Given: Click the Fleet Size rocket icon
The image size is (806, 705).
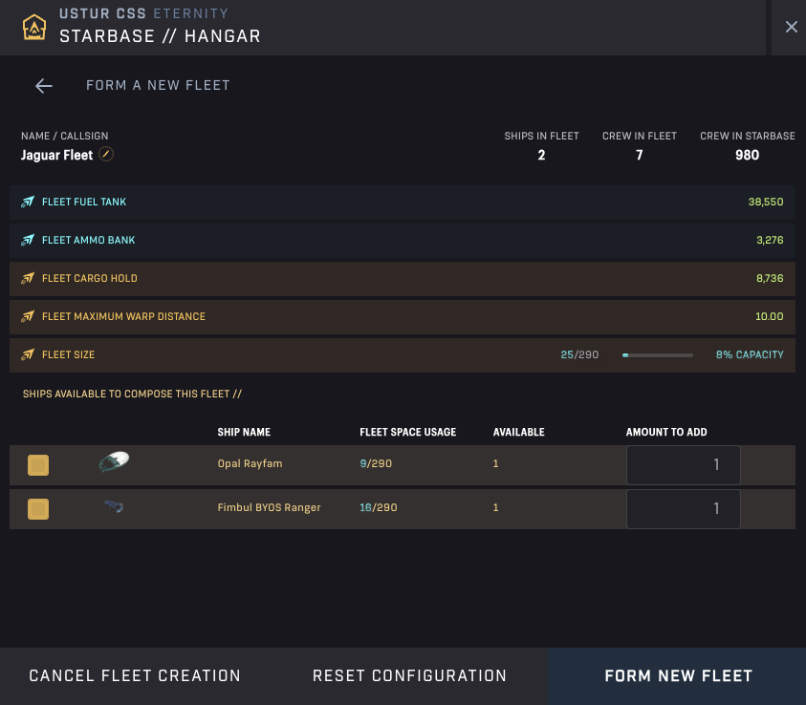Looking at the screenshot, I should pyautogui.click(x=27, y=354).
